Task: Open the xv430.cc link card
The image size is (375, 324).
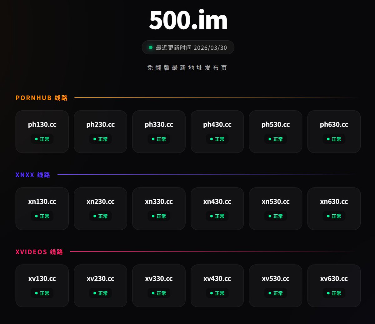Action: click(x=217, y=286)
